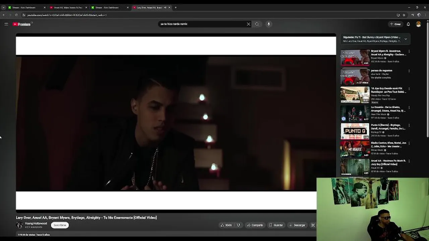
Task: Open options for 'perreo de regueton' playlist
Action: click(409, 71)
